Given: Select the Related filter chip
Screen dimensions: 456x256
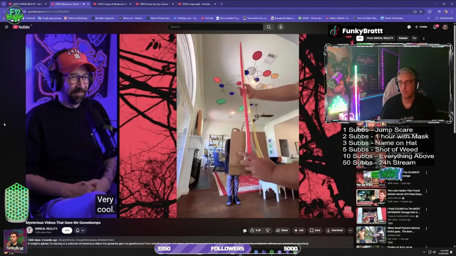Looking at the screenshot, I should click(x=403, y=38).
